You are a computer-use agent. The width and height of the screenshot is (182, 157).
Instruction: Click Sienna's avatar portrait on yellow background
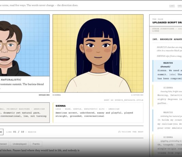98,53
